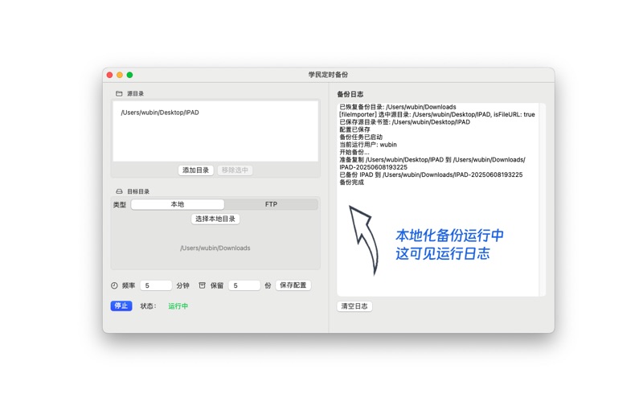Select the /Users/wubin/Desktop/IPAD source entry
Viewport: 643px width, 402px height.
click(x=160, y=113)
